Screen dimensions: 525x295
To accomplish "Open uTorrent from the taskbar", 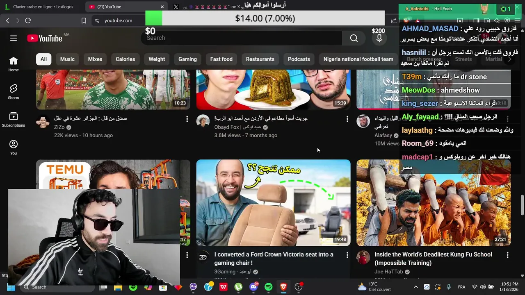I will point(238,287).
